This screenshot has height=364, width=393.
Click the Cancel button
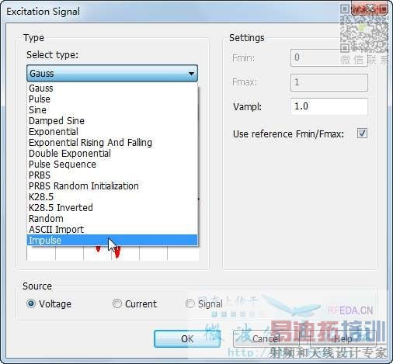click(x=266, y=339)
